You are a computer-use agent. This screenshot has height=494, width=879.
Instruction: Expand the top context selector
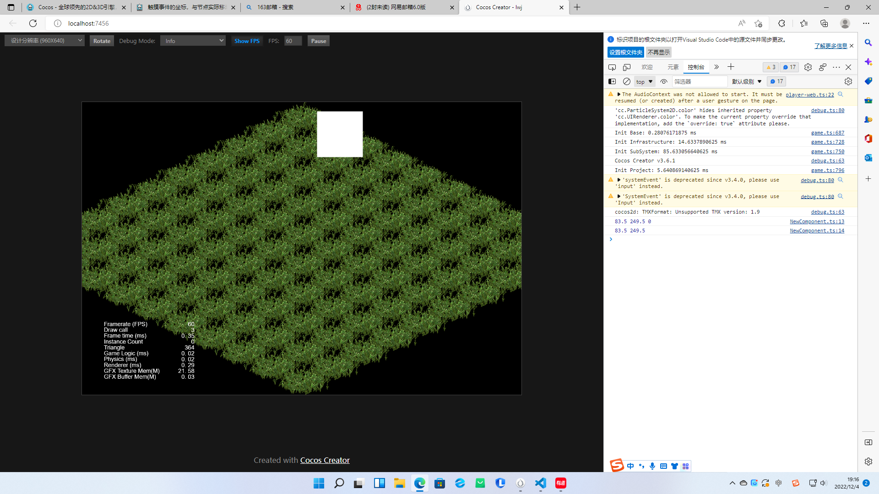[644, 81]
